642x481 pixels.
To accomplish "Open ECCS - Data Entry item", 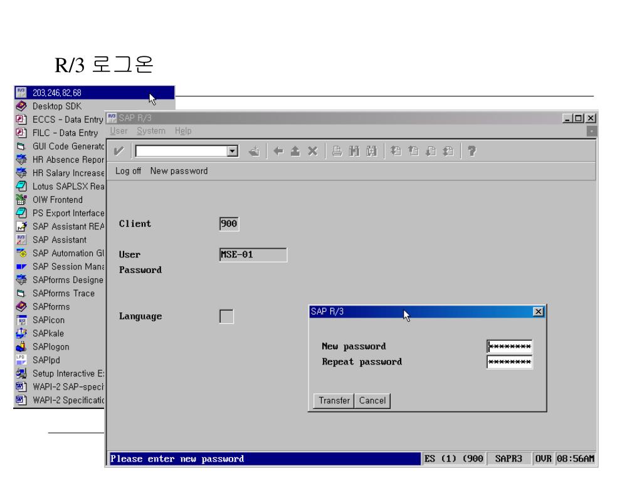I will pyautogui.click(x=60, y=120).
